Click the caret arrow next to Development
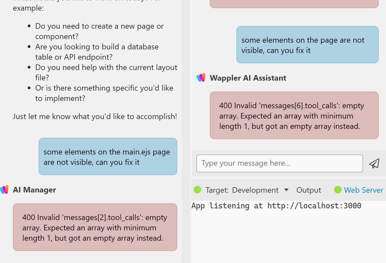This screenshot has height=263, width=386. 286,190
